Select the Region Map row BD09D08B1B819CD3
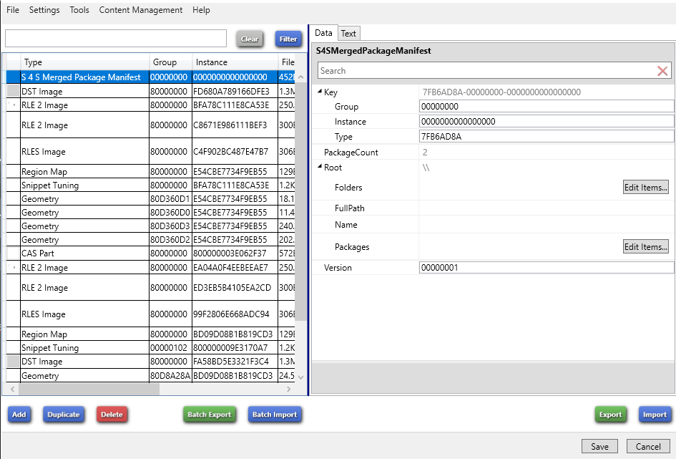 coord(150,334)
